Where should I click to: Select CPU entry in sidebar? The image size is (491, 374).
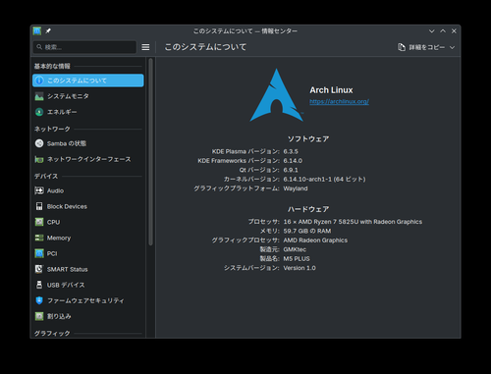[x=88, y=222]
